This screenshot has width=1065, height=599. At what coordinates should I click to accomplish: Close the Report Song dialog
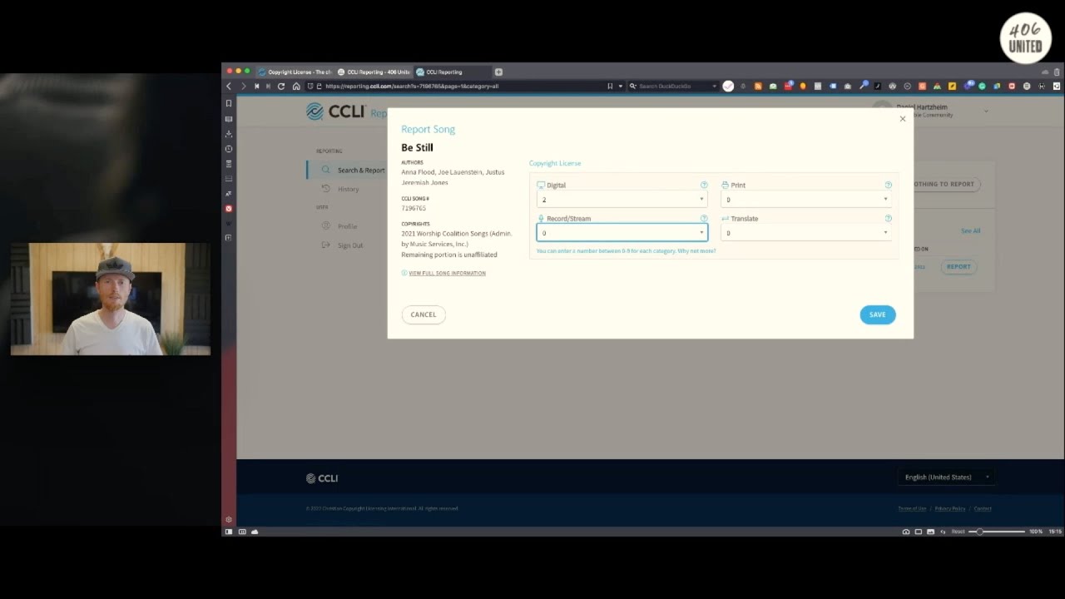pos(903,119)
